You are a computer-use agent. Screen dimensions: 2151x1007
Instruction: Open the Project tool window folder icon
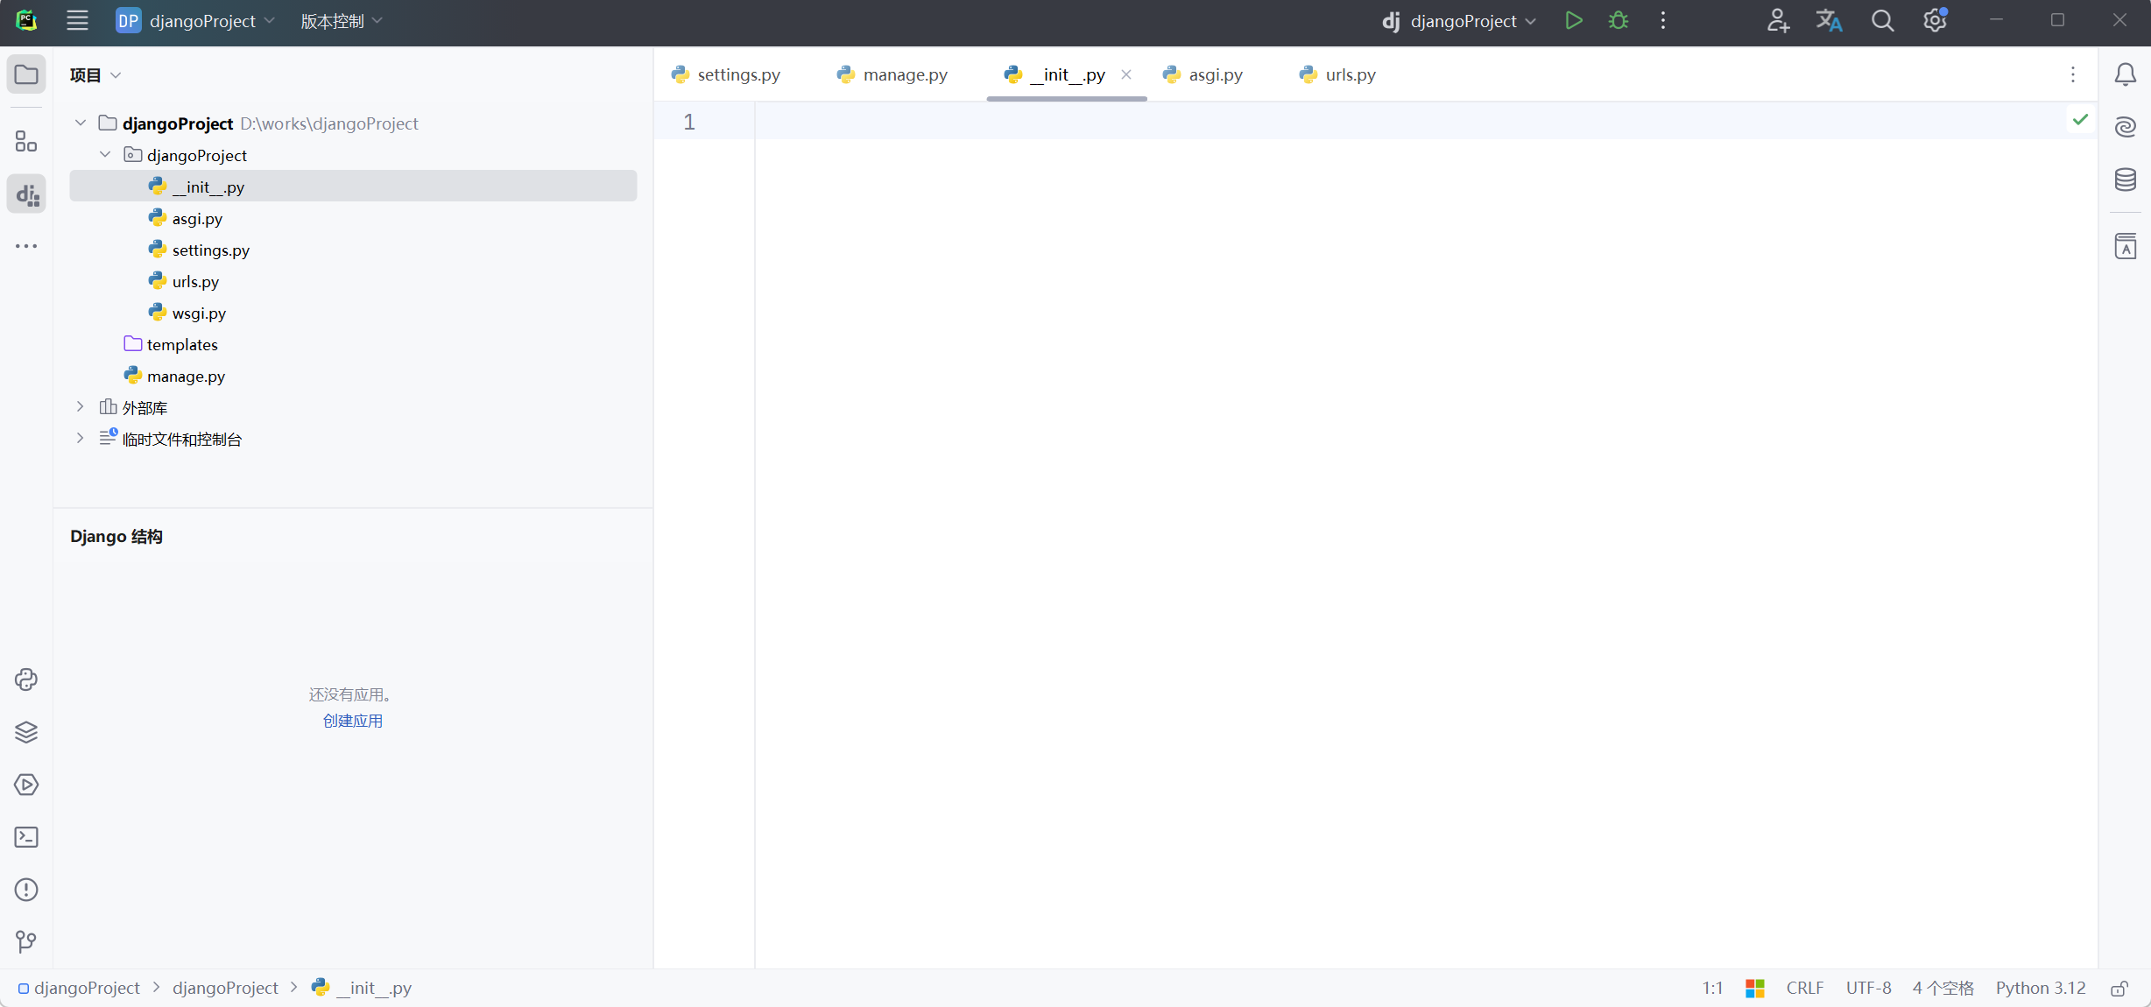tap(26, 74)
